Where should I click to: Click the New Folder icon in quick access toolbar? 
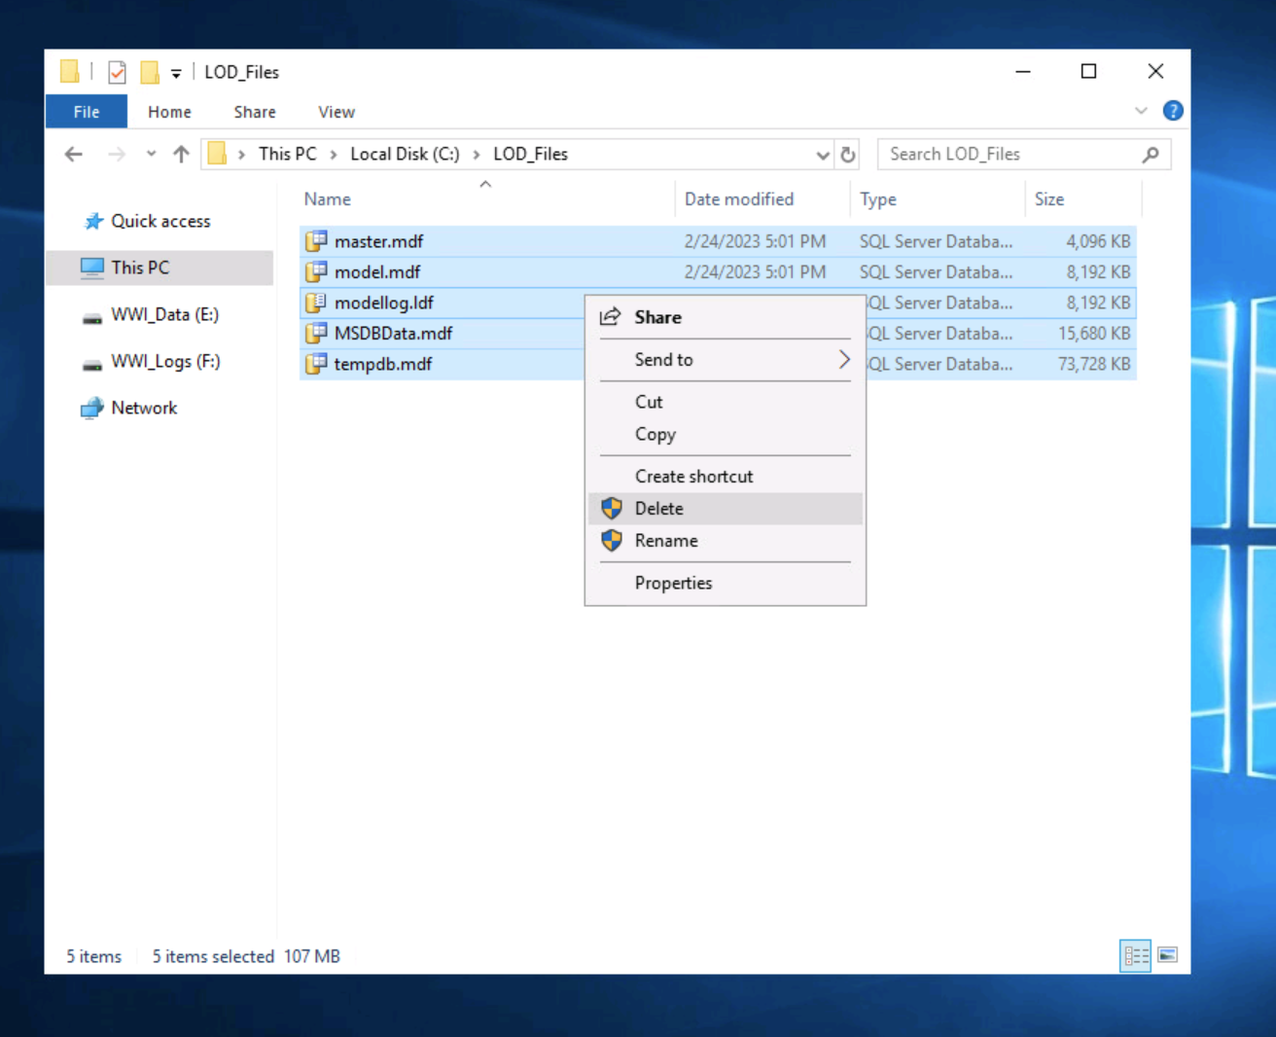coord(149,71)
